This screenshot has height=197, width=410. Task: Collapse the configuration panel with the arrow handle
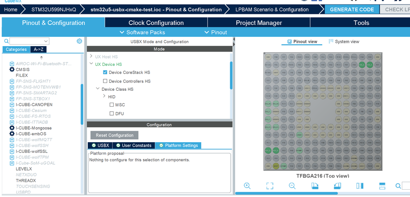click(234, 39)
